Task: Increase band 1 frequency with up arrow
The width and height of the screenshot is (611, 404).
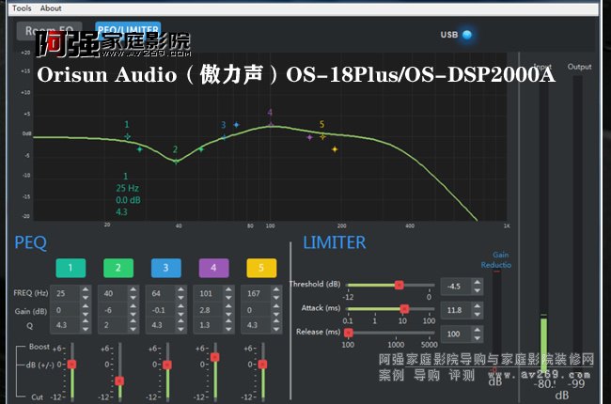Action: (86, 289)
